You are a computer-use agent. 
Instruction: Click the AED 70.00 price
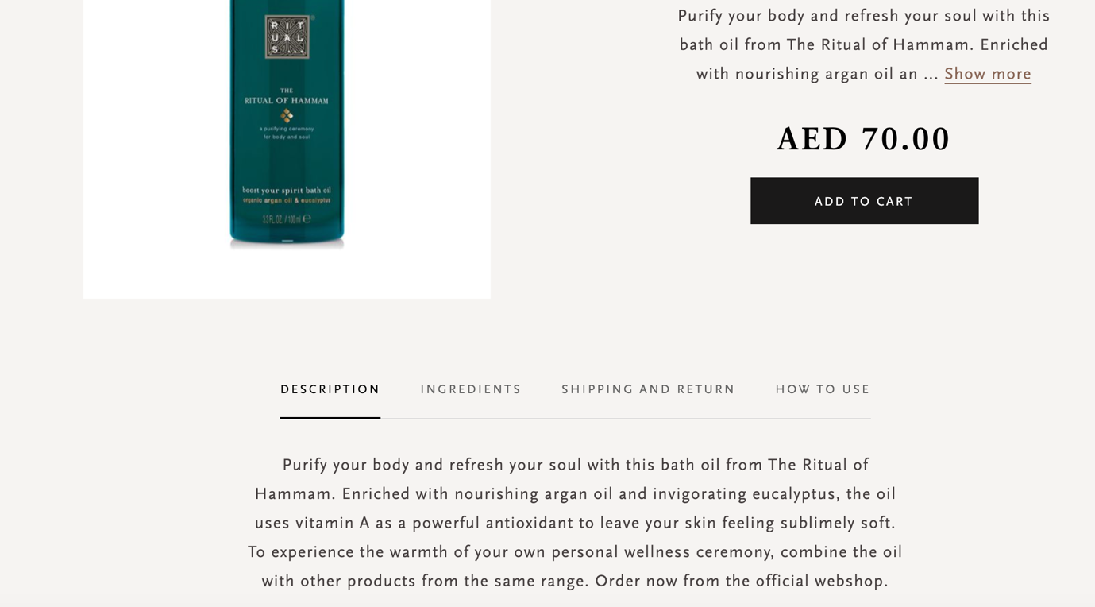tap(864, 140)
